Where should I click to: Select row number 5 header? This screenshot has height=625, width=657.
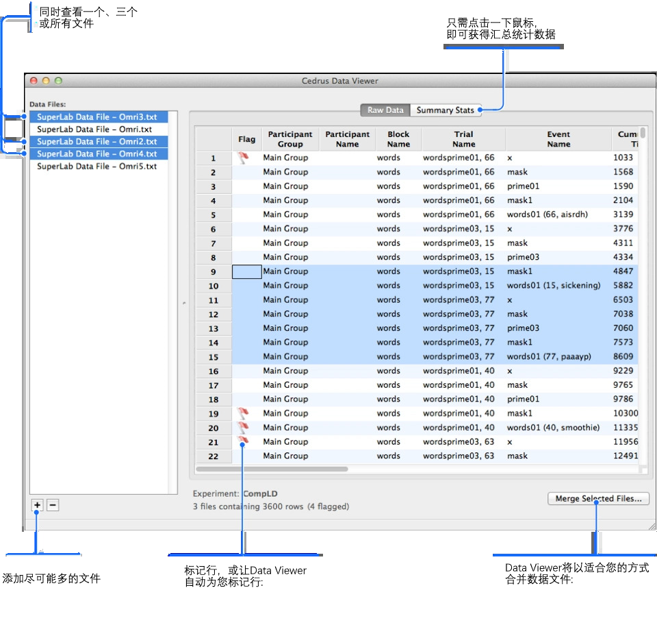click(214, 215)
